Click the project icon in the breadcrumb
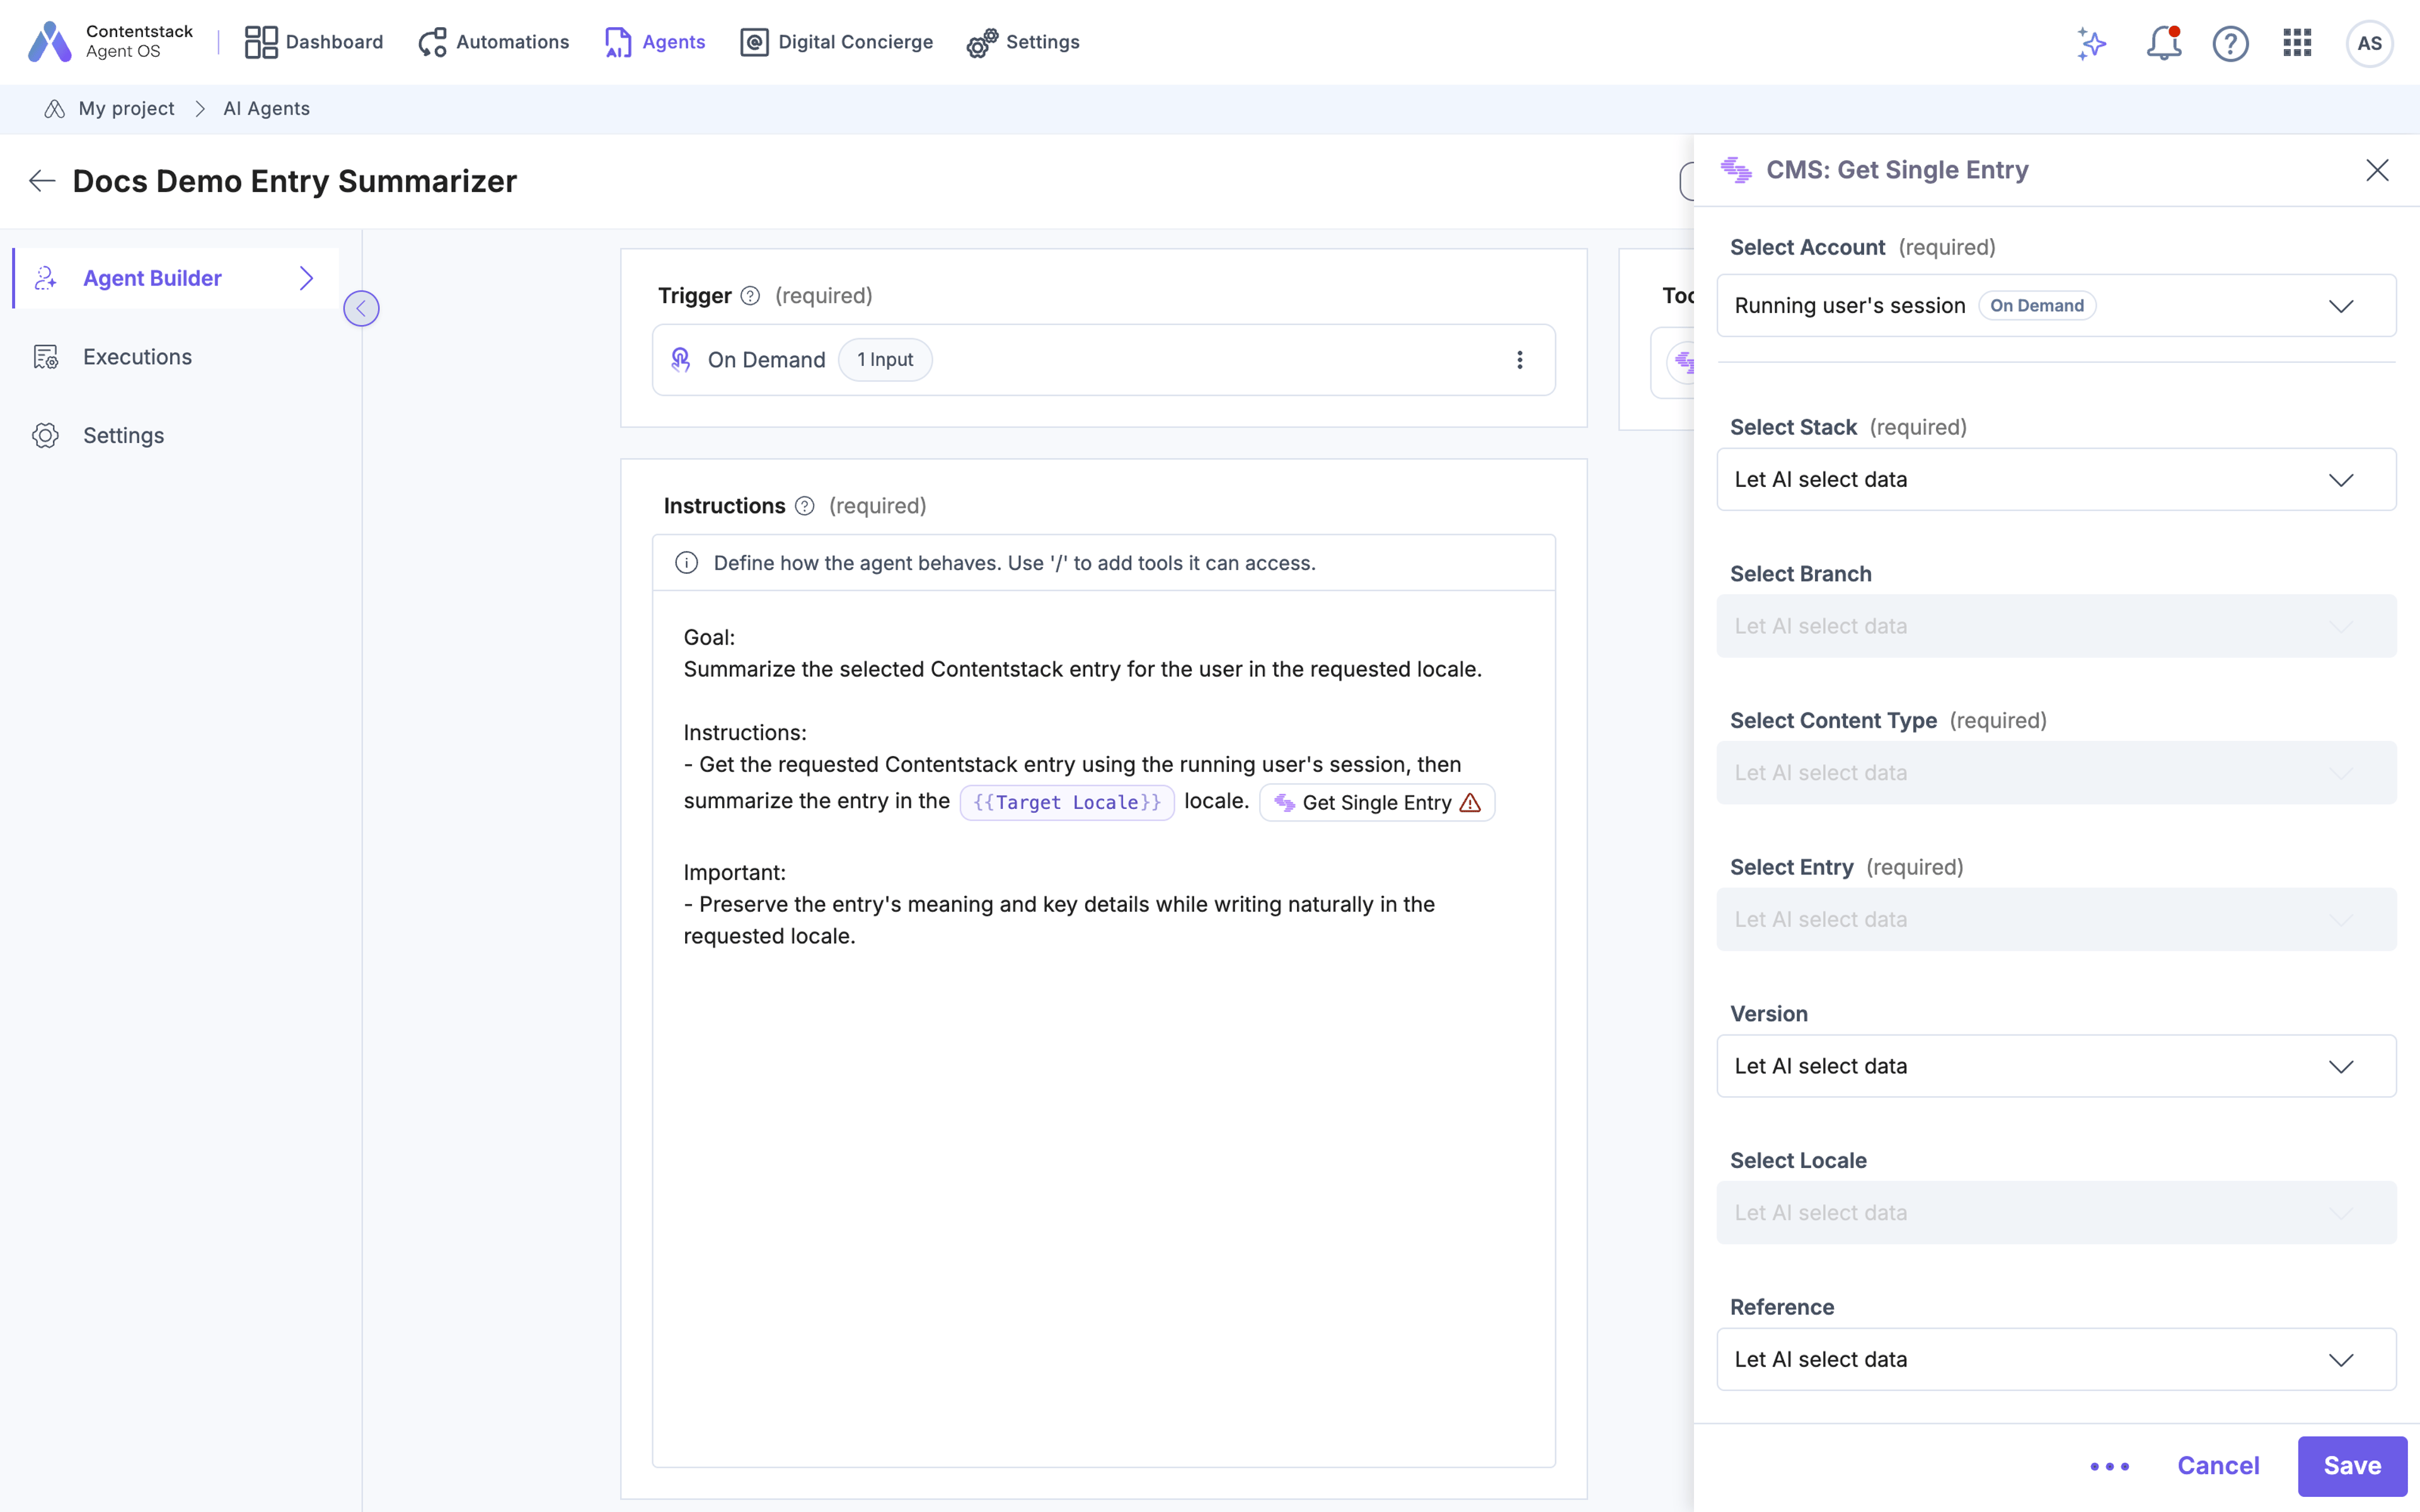The height and width of the screenshot is (1512, 2420). pyautogui.click(x=55, y=109)
